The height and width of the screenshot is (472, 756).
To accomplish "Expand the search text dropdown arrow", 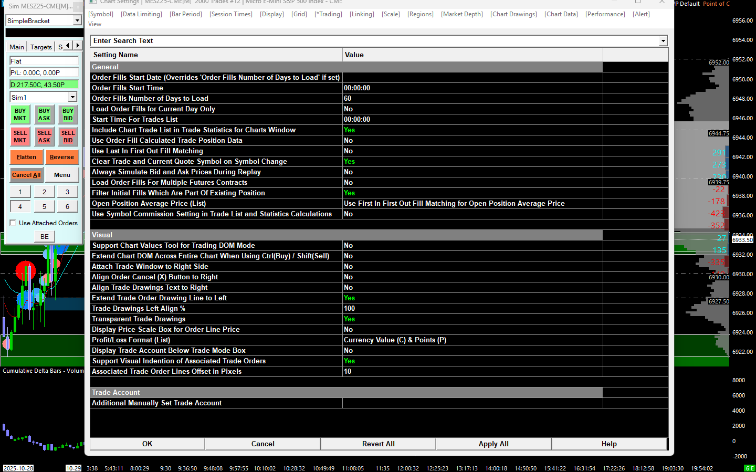I will click(x=663, y=40).
